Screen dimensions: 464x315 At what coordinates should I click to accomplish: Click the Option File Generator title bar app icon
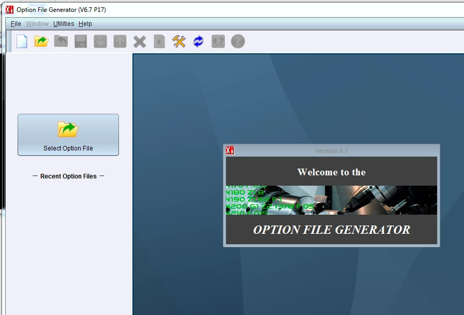(x=9, y=10)
